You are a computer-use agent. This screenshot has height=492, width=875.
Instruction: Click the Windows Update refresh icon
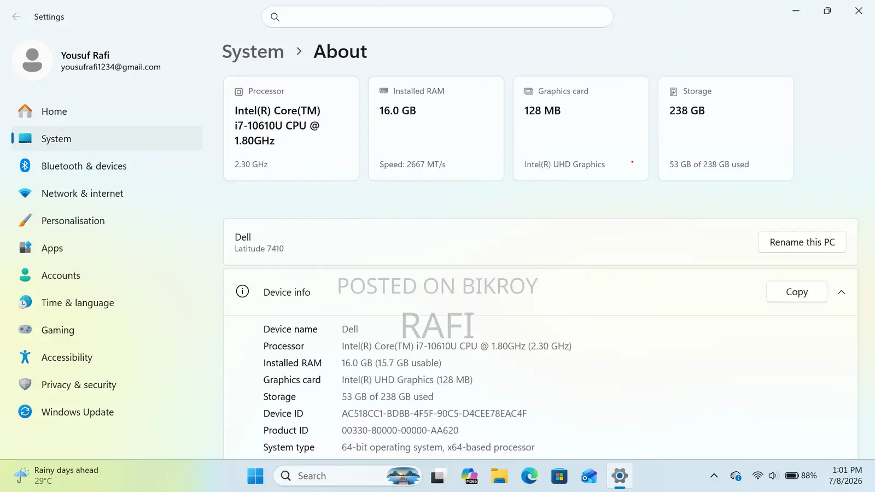pyautogui.click(x=25, y=412)
